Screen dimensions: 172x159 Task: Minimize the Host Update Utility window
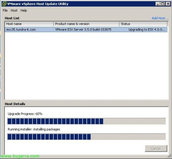pyautogui.click(x=158, y=4)
